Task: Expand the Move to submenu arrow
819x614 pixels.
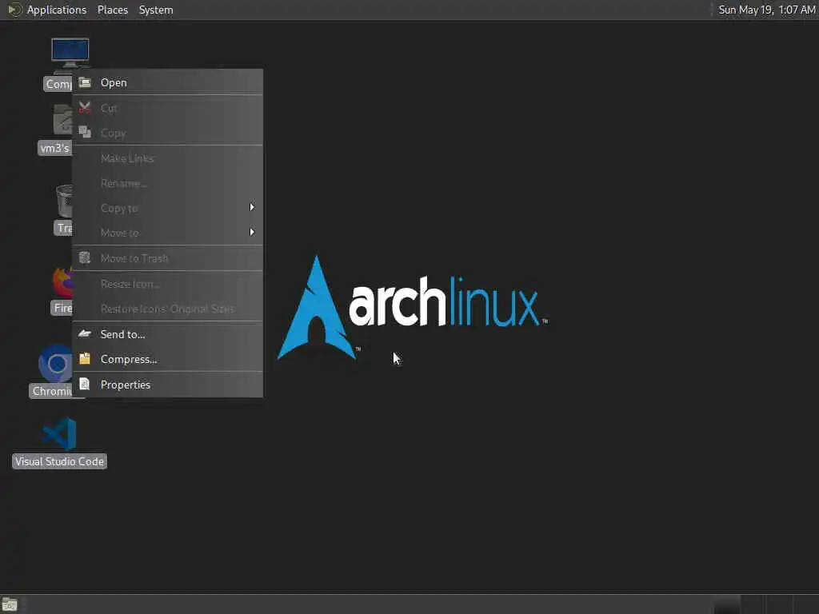Action: pos(252,232)
